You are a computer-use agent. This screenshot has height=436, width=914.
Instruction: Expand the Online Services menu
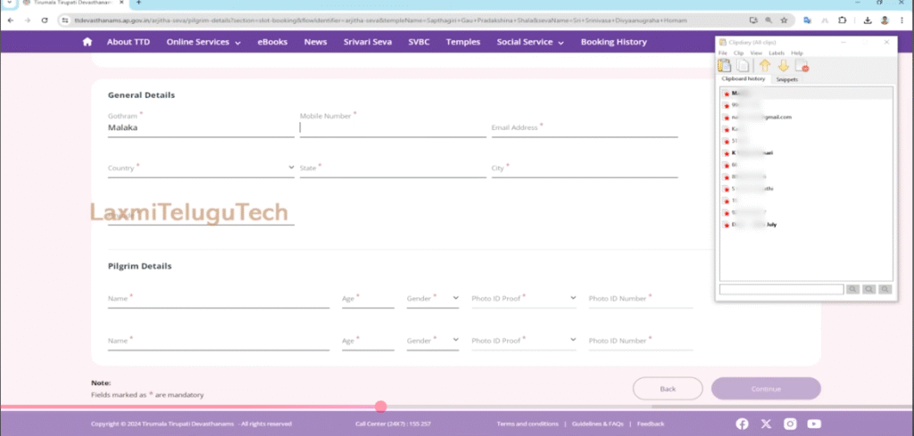[204, 42]
